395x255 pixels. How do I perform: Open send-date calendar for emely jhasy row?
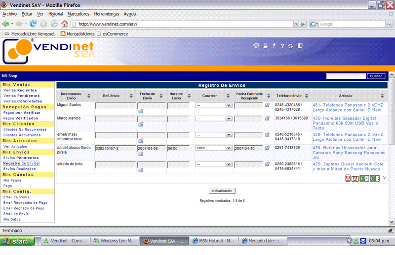tap(141, 140)
